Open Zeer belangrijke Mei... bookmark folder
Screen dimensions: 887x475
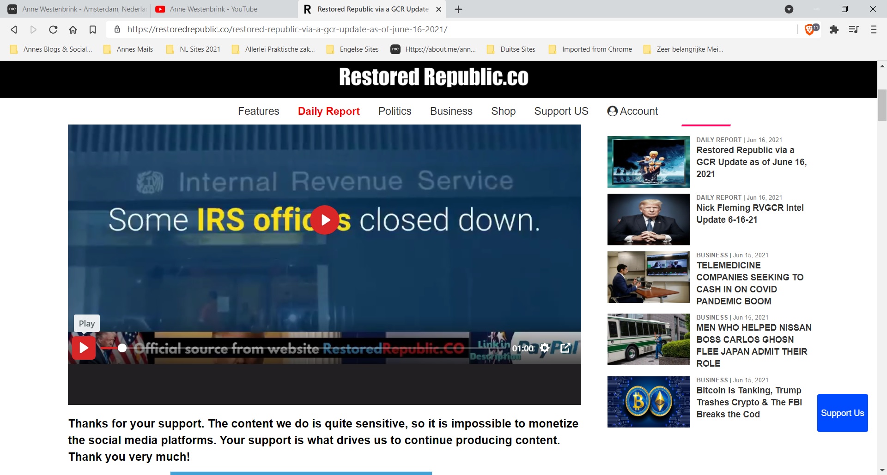684,49
